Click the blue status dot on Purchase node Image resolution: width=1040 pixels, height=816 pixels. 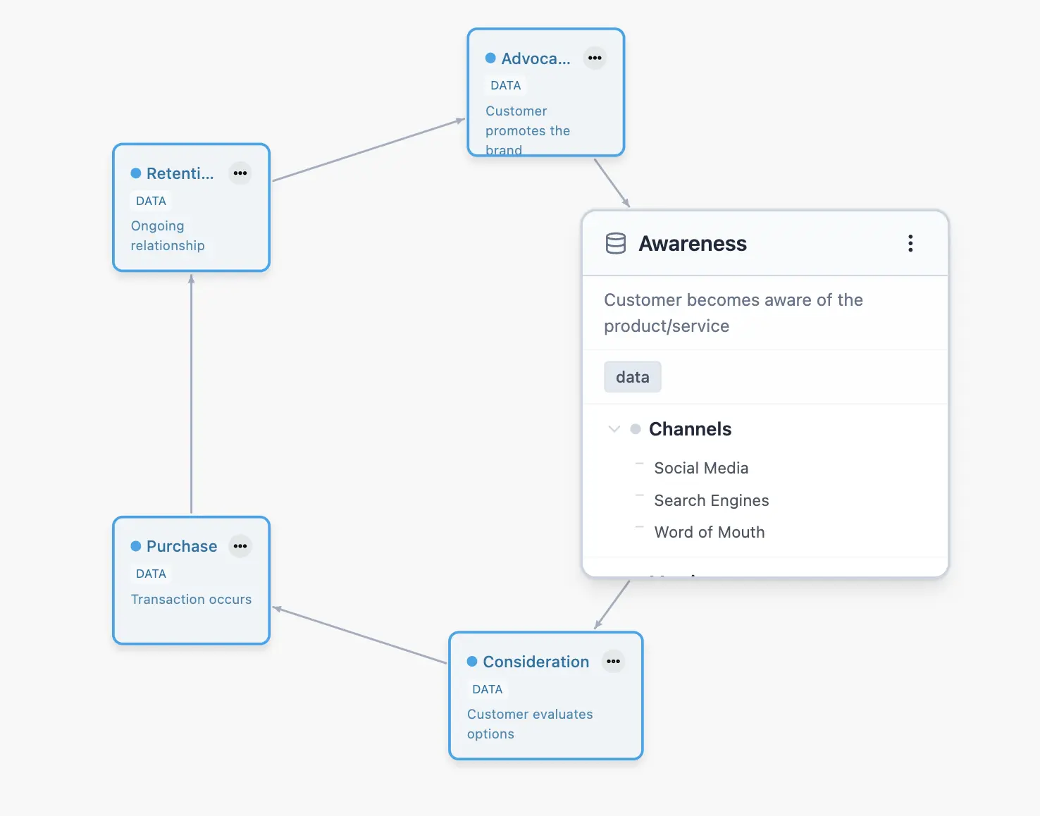tap(136, 546)
